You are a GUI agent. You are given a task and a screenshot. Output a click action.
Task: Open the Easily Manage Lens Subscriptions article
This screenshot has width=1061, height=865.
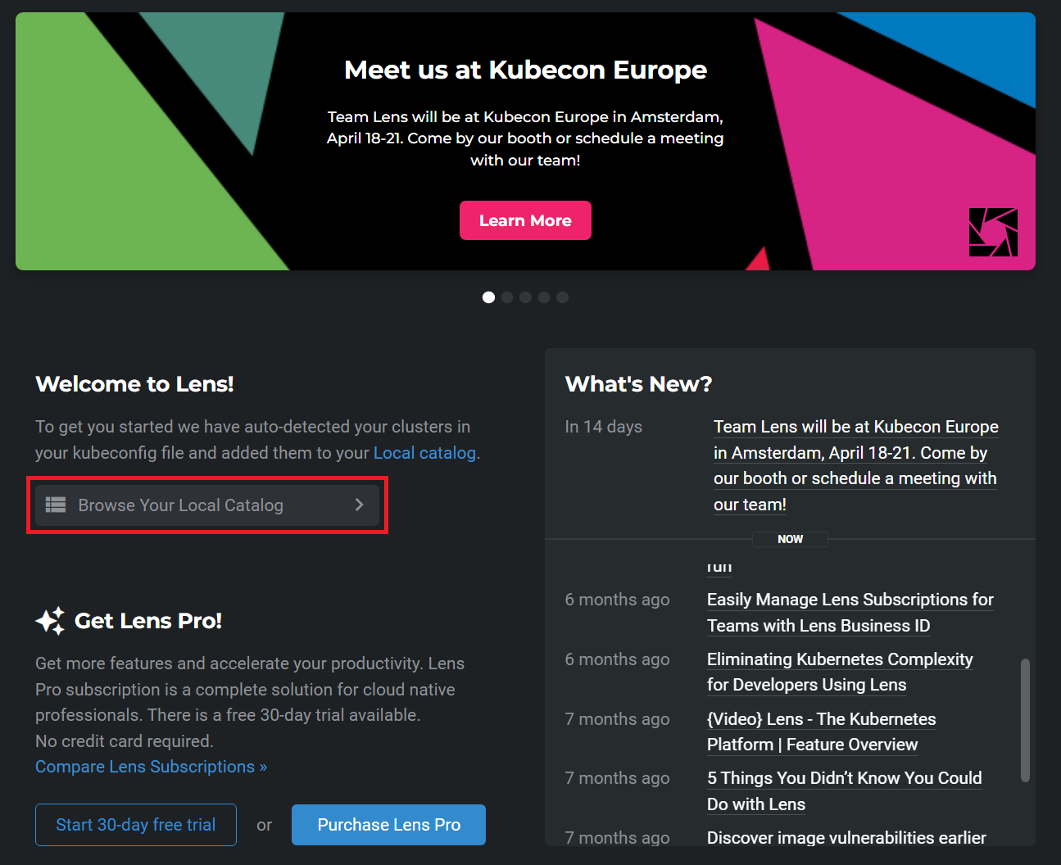pyautogui.click(x=850, y=613)
